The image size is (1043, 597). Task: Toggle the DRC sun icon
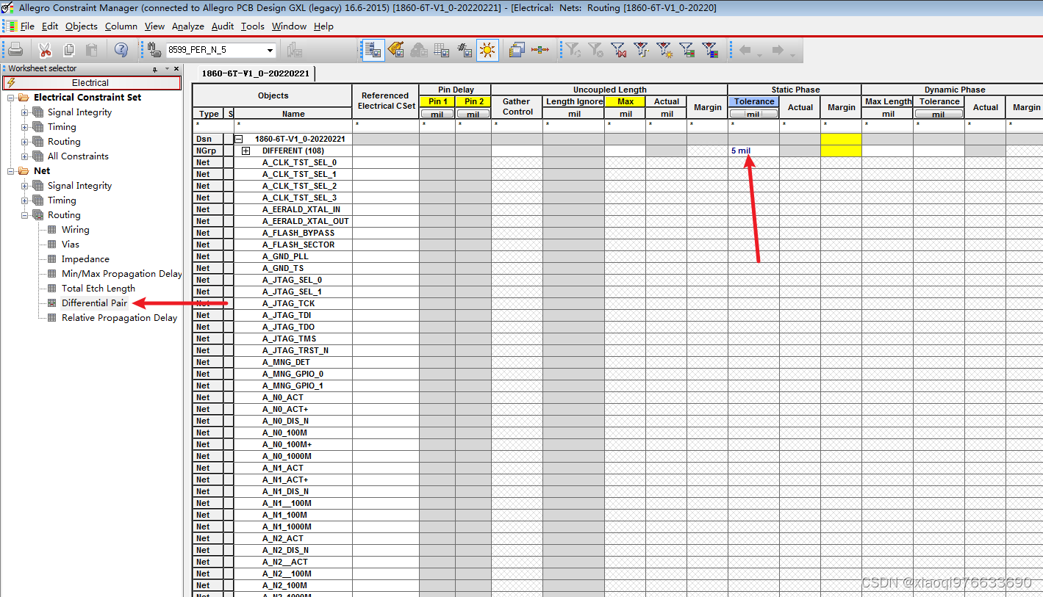coord(487,50)
